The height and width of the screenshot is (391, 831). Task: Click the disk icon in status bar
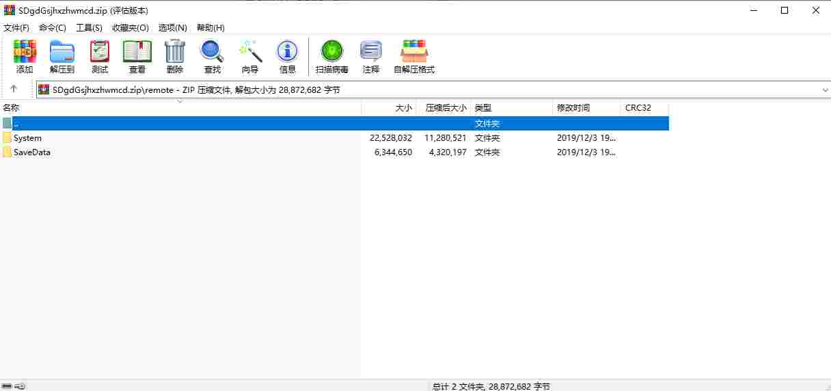(x=7, y=386)
